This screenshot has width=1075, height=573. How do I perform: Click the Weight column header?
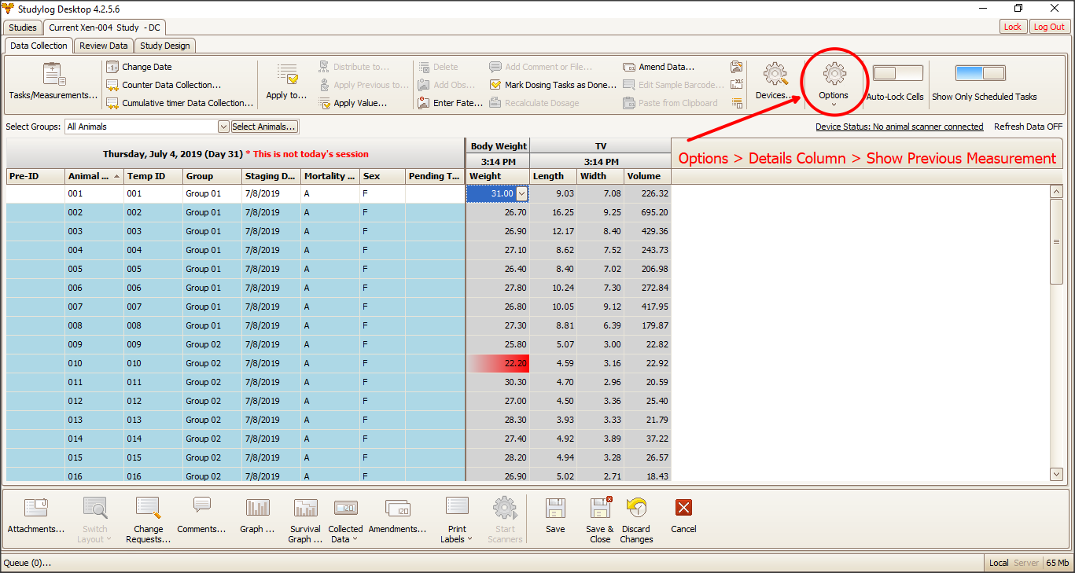(498, 176)
